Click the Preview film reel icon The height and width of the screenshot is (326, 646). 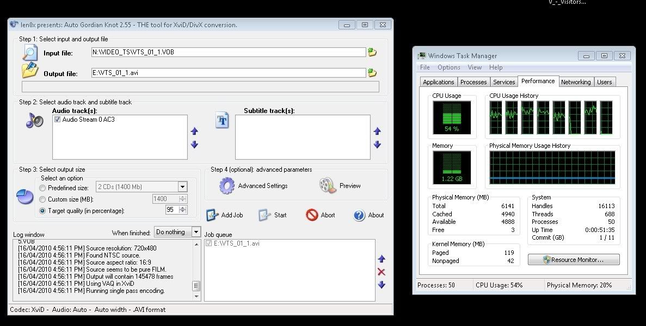coord(328,185)
